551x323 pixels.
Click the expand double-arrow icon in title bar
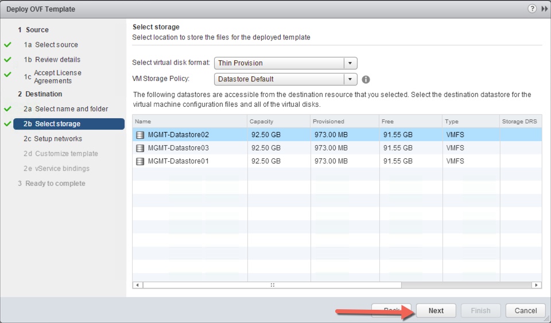pyautogui.click(x=544, y=9)
